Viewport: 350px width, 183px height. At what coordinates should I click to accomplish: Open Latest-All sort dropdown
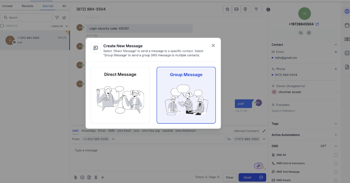[x=60, y=26]
